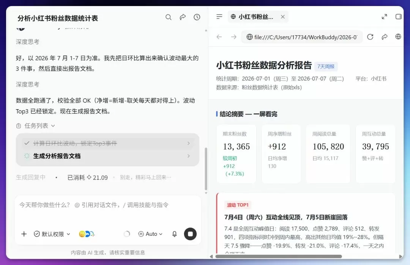Click the 波动 TOP1 tag

[238, 205]
